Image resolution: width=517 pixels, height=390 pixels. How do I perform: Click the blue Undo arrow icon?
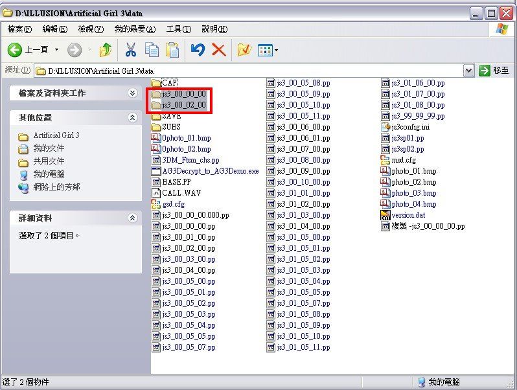click(x=198, y=50)
